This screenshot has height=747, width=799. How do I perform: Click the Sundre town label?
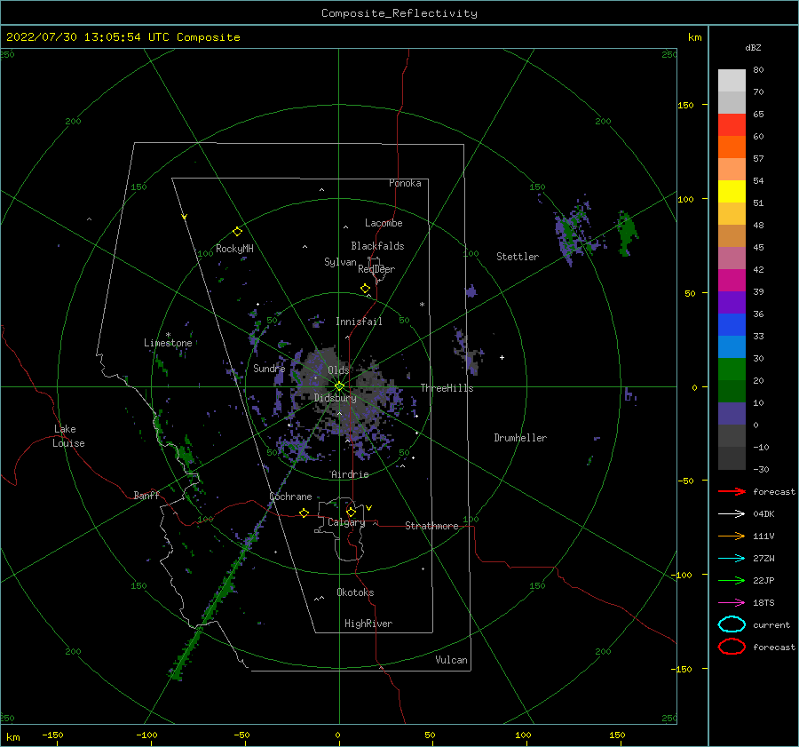[269, 368]
